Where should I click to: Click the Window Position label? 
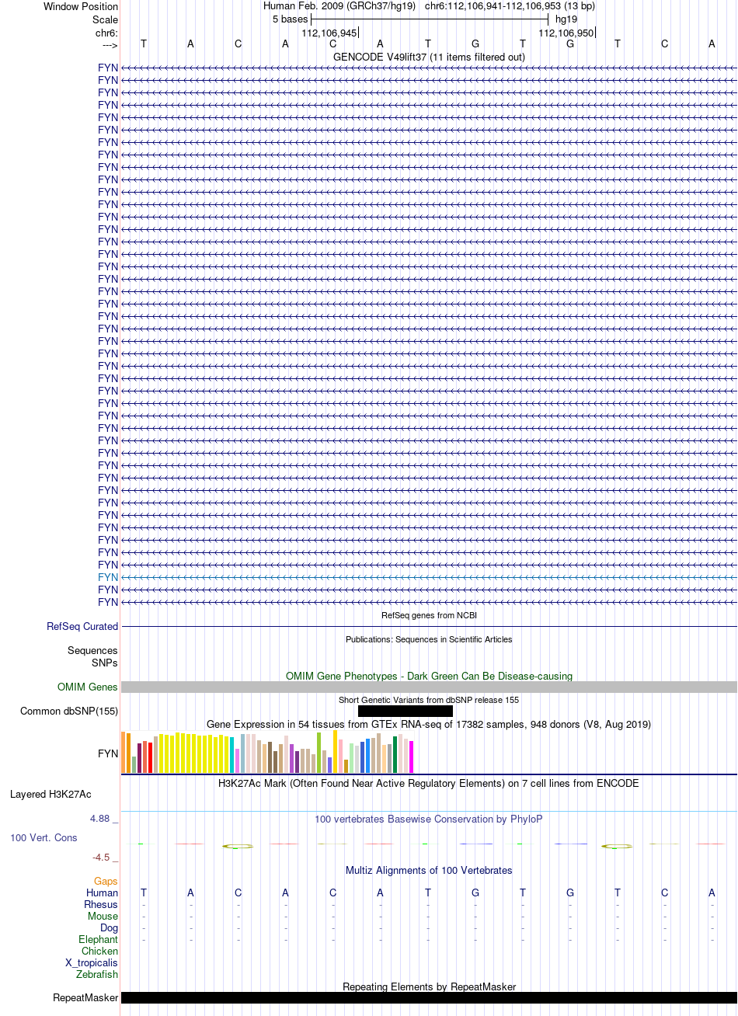point(81,6)
